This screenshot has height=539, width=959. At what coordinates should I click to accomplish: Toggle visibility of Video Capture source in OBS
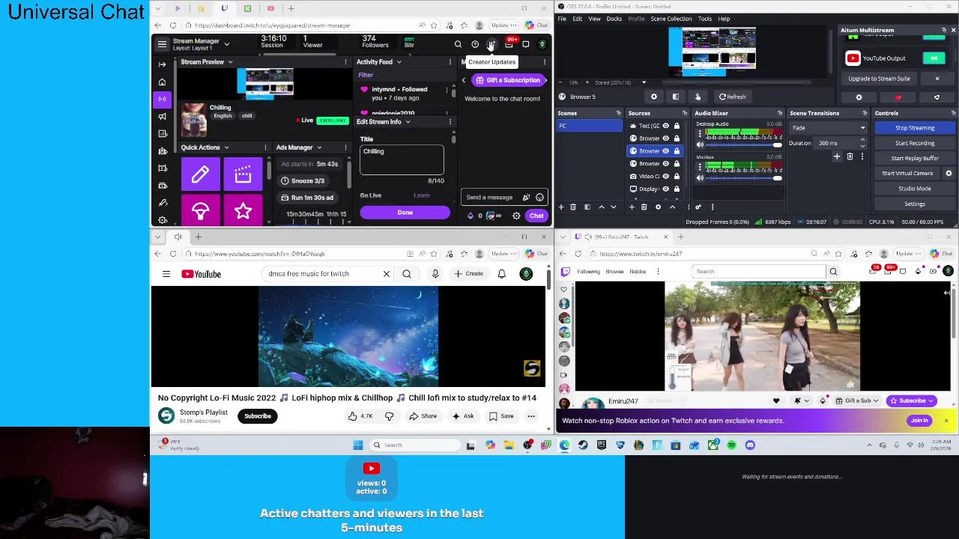click(x=665, y=176)
